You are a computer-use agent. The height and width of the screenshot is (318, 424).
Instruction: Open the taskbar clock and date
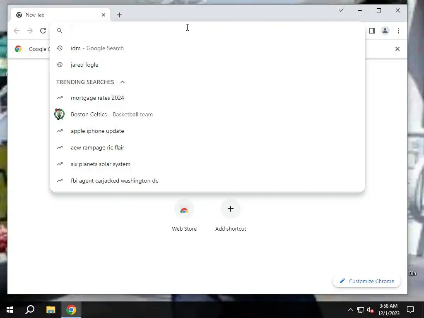pyautogui.click(x=388, y=310)
